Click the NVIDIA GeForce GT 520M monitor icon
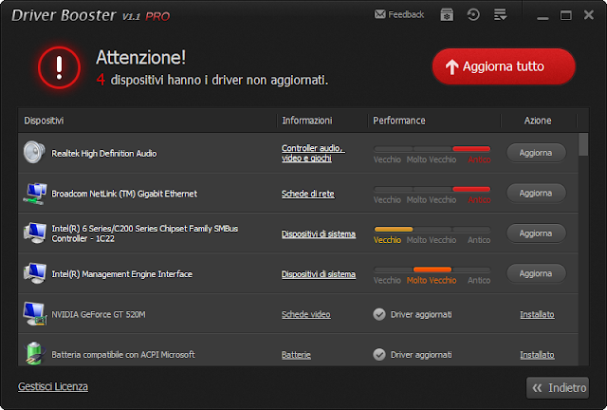The height and width of the screenshot is (410, 607). coord(35,314)
